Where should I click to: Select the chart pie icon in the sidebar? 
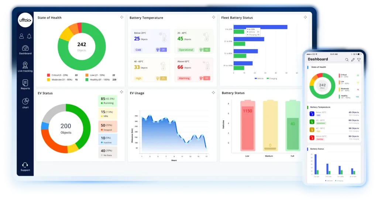pyautogui.click(x=25, y=101)
